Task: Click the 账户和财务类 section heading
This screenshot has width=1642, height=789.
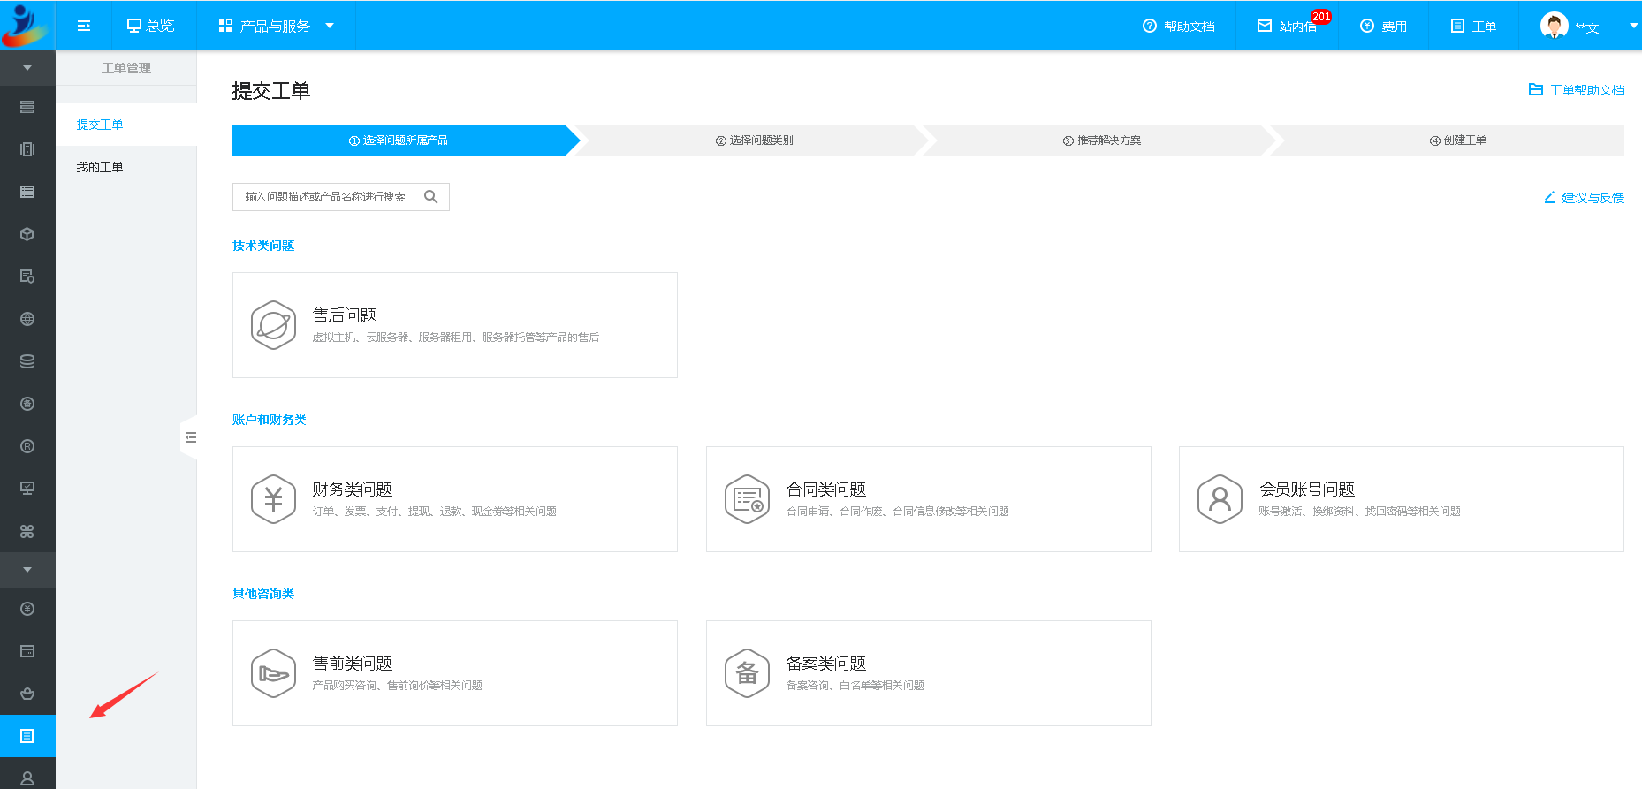Action: (x=270, y=420)
